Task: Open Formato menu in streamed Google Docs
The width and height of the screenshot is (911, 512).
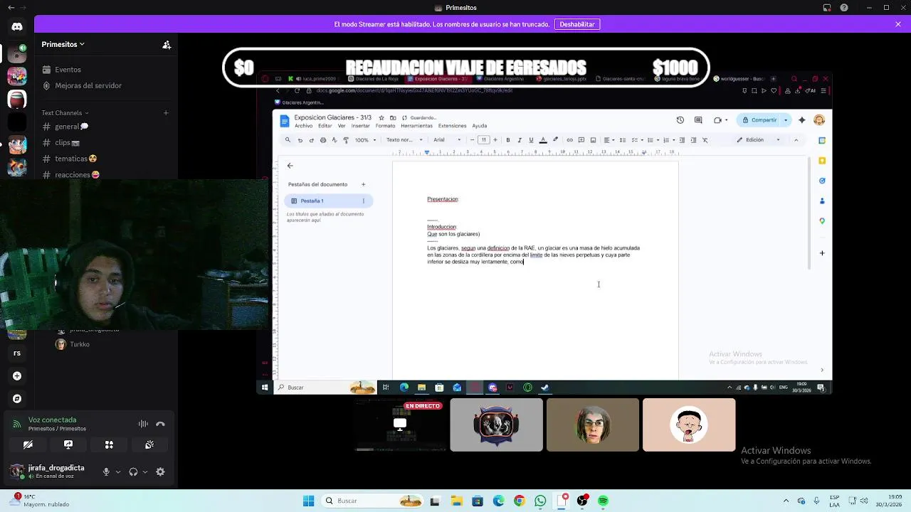Action: click(x=385, y=126)
